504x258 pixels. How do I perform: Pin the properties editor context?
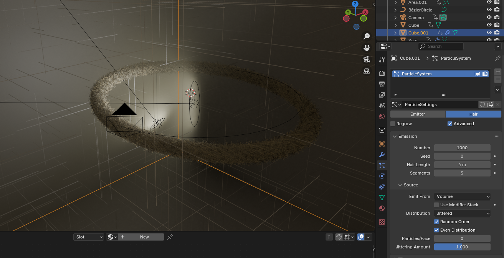coord(498,58)
